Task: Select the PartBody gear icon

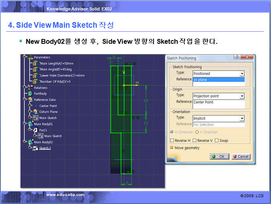Action: 30,94
